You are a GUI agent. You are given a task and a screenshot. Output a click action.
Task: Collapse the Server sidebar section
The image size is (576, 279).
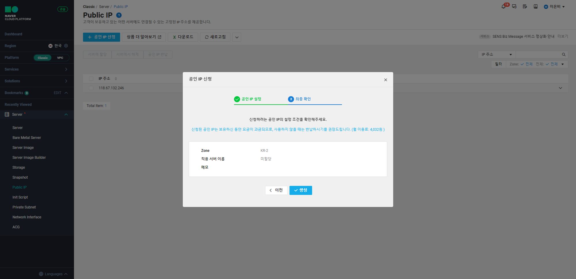pos(66,114)
